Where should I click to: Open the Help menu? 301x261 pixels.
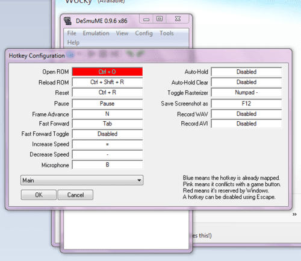(73, 42)
